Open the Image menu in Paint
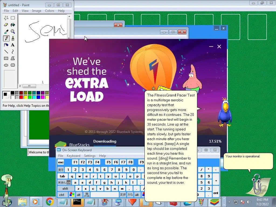Image resolution: width=276 pixels, height=207 pixels. [37, 11]
